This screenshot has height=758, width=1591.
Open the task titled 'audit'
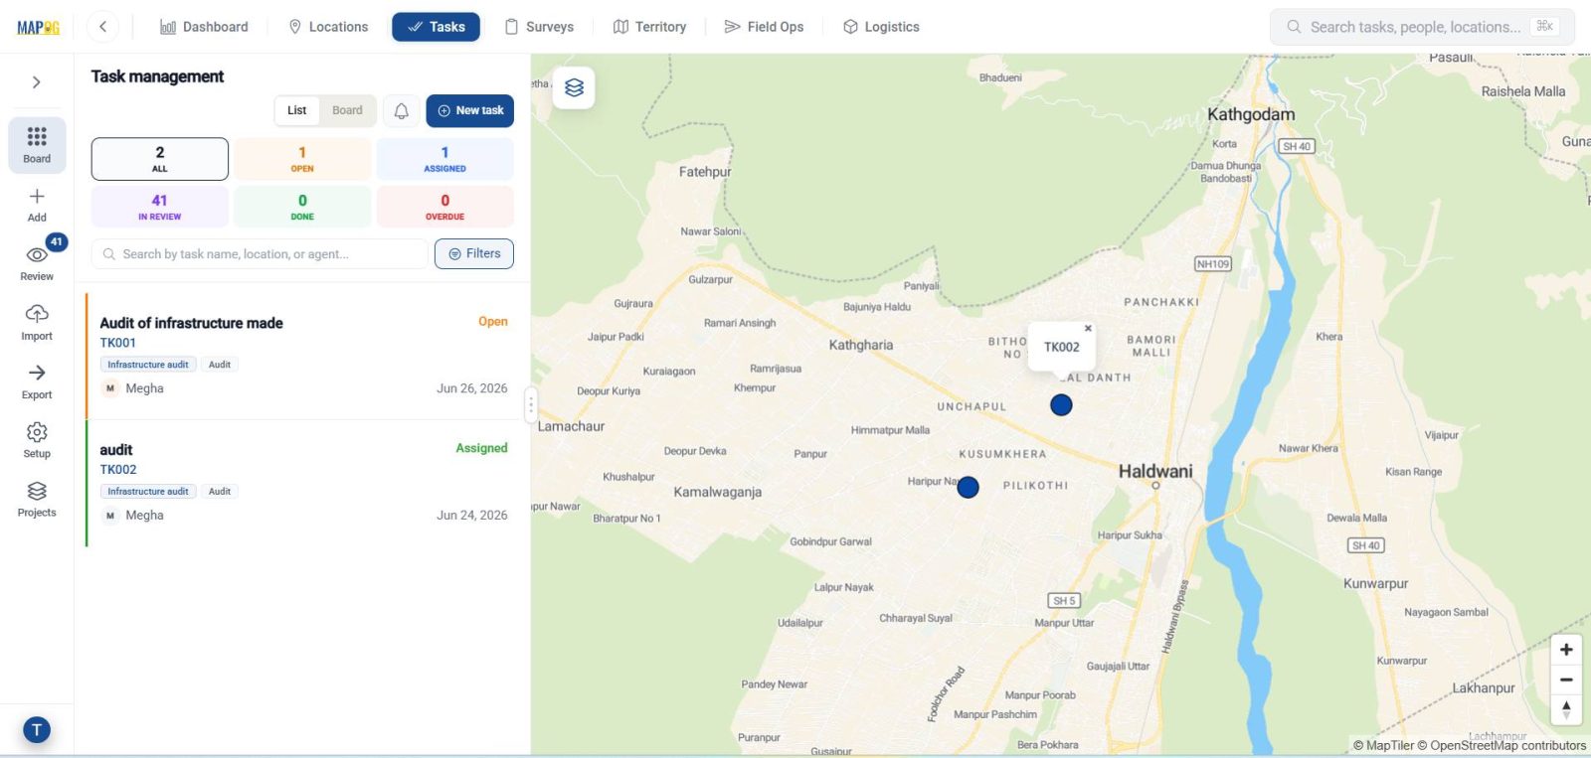tap(116, 450)
